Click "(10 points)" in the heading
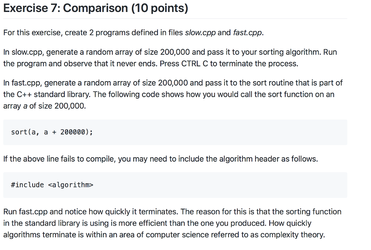This screenshot has width=371, height=250. tap(159, 8)
